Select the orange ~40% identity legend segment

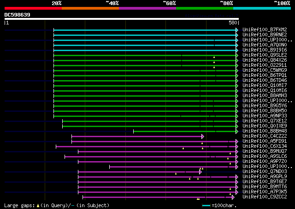coord(90,8)
